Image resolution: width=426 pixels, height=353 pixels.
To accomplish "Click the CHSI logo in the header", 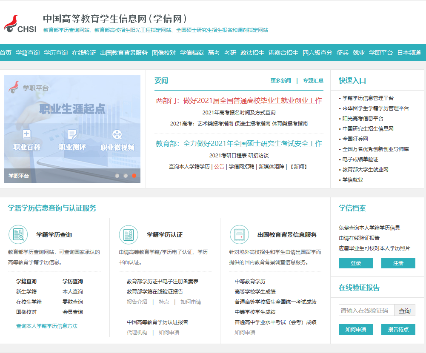I will click(20, 24).
